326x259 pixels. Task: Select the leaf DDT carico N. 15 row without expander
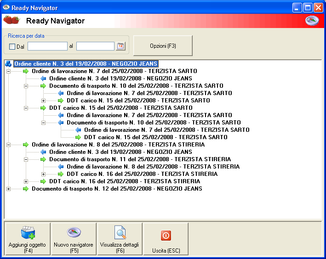[x=156, y=137]
